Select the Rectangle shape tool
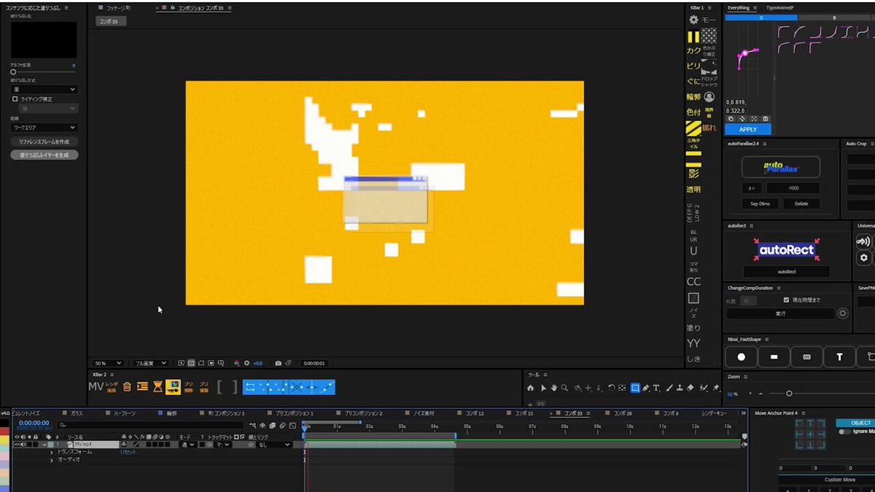 (635, 388)
